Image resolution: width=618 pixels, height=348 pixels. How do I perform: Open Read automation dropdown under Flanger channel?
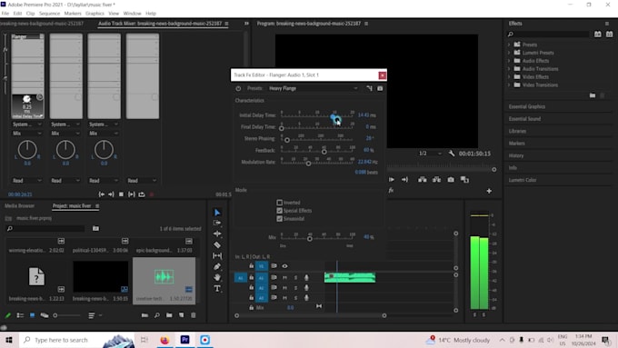(27, 181)
